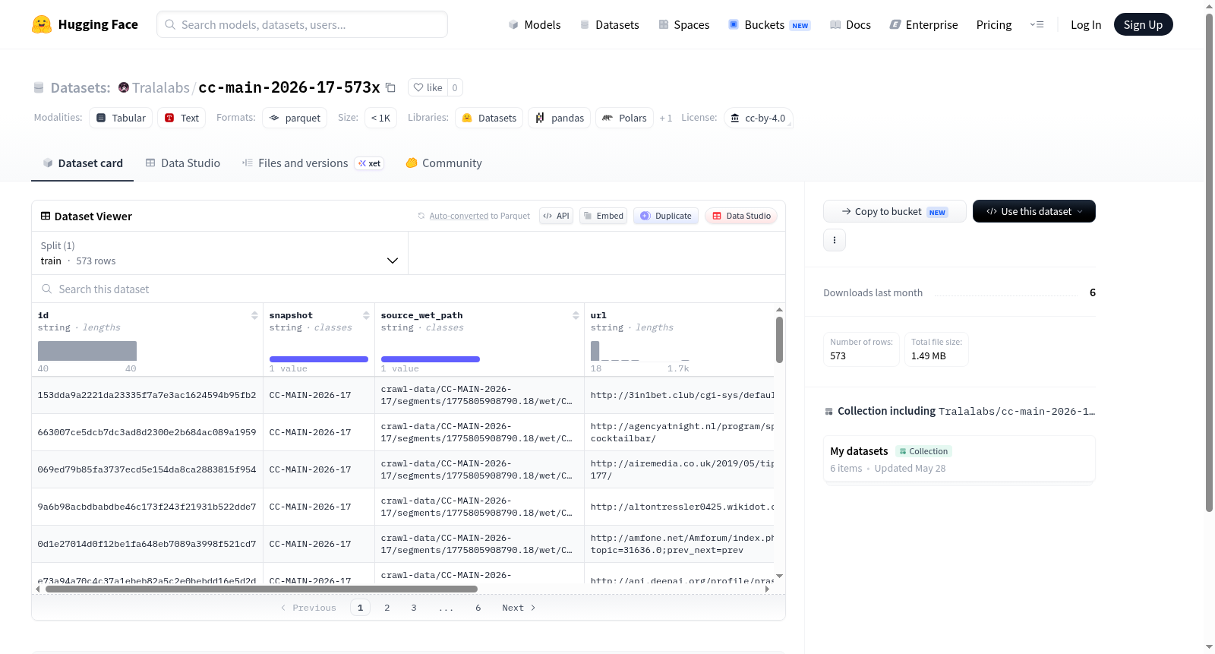Open the Use this dataset dropdown
The image size is (1215, 654).
[1034, 211]
